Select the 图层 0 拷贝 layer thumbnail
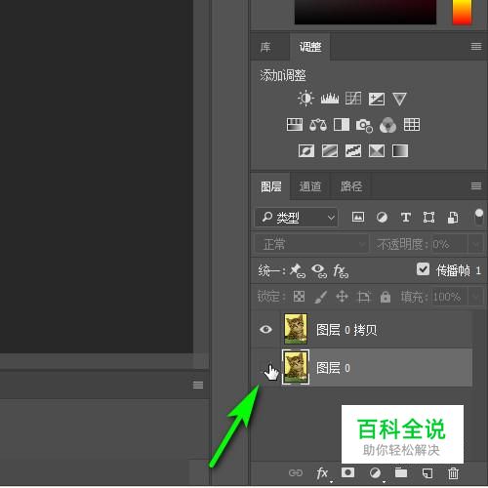This screenshot has height=488, width=488. point(296,329)
